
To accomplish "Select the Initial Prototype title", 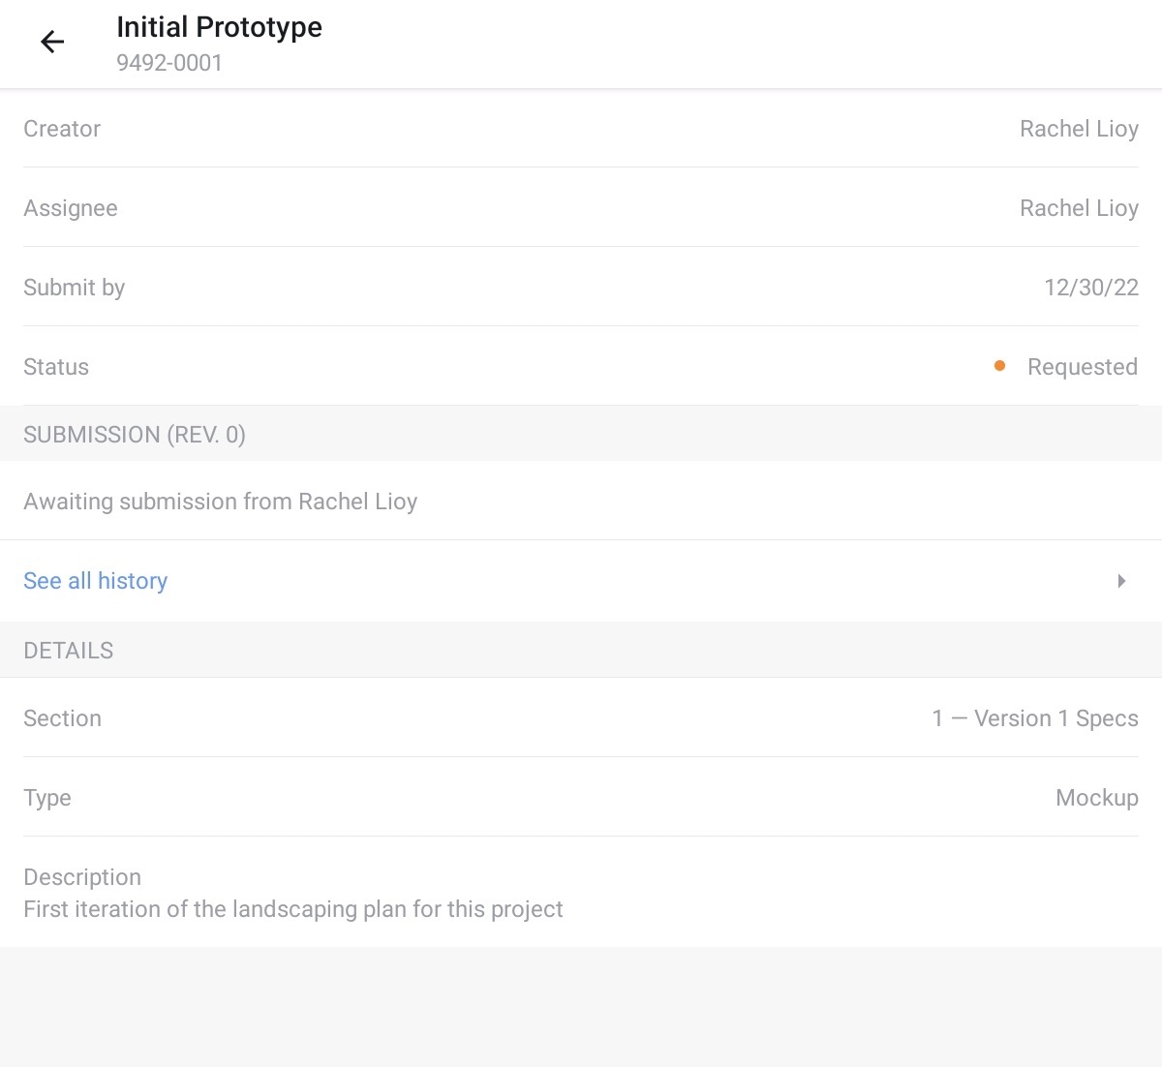I will pos(219,27).
